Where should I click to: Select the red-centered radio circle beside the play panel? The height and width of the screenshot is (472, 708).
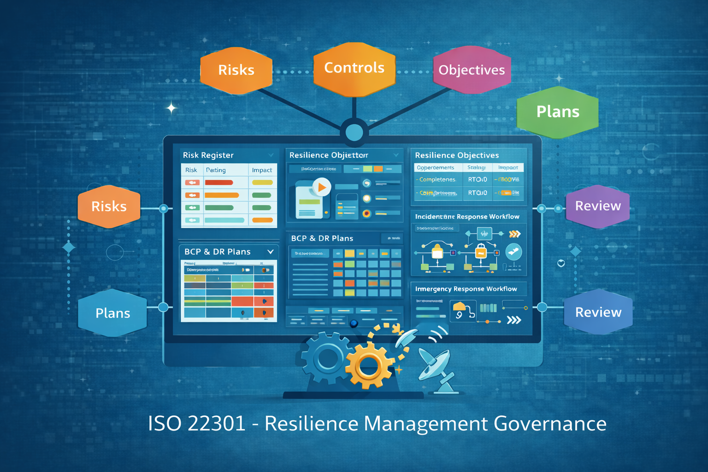point(366,213)
